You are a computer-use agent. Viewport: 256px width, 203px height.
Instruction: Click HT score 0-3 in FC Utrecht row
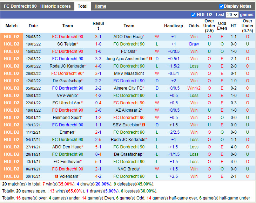coord(234,103)
